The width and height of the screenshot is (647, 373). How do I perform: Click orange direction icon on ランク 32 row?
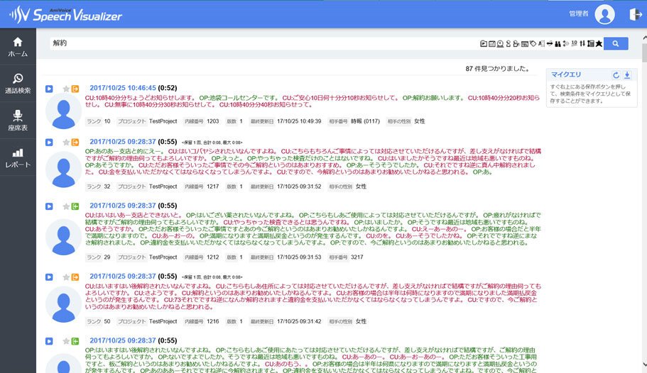coord(75,143)
